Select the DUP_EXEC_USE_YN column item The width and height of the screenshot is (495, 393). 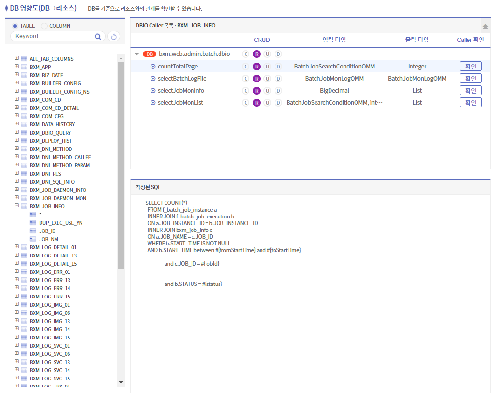point(61,223)
